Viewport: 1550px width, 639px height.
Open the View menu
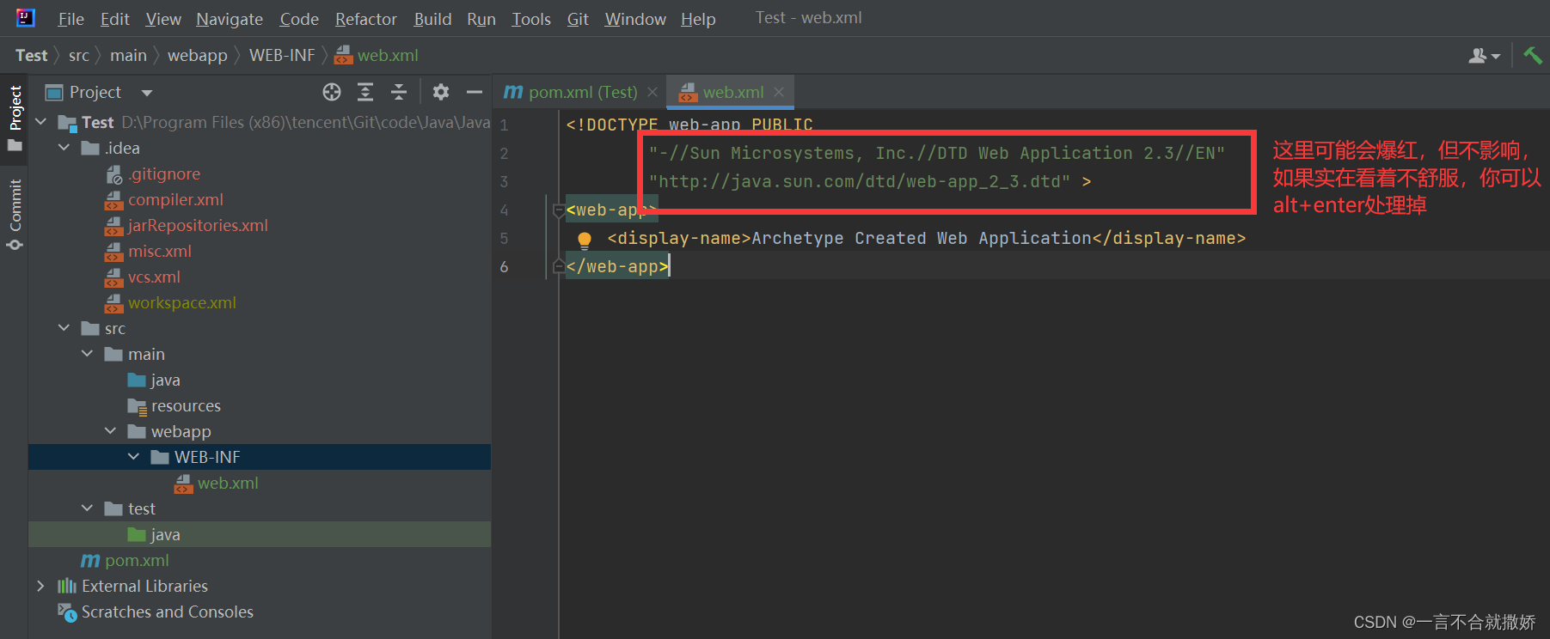163,19
